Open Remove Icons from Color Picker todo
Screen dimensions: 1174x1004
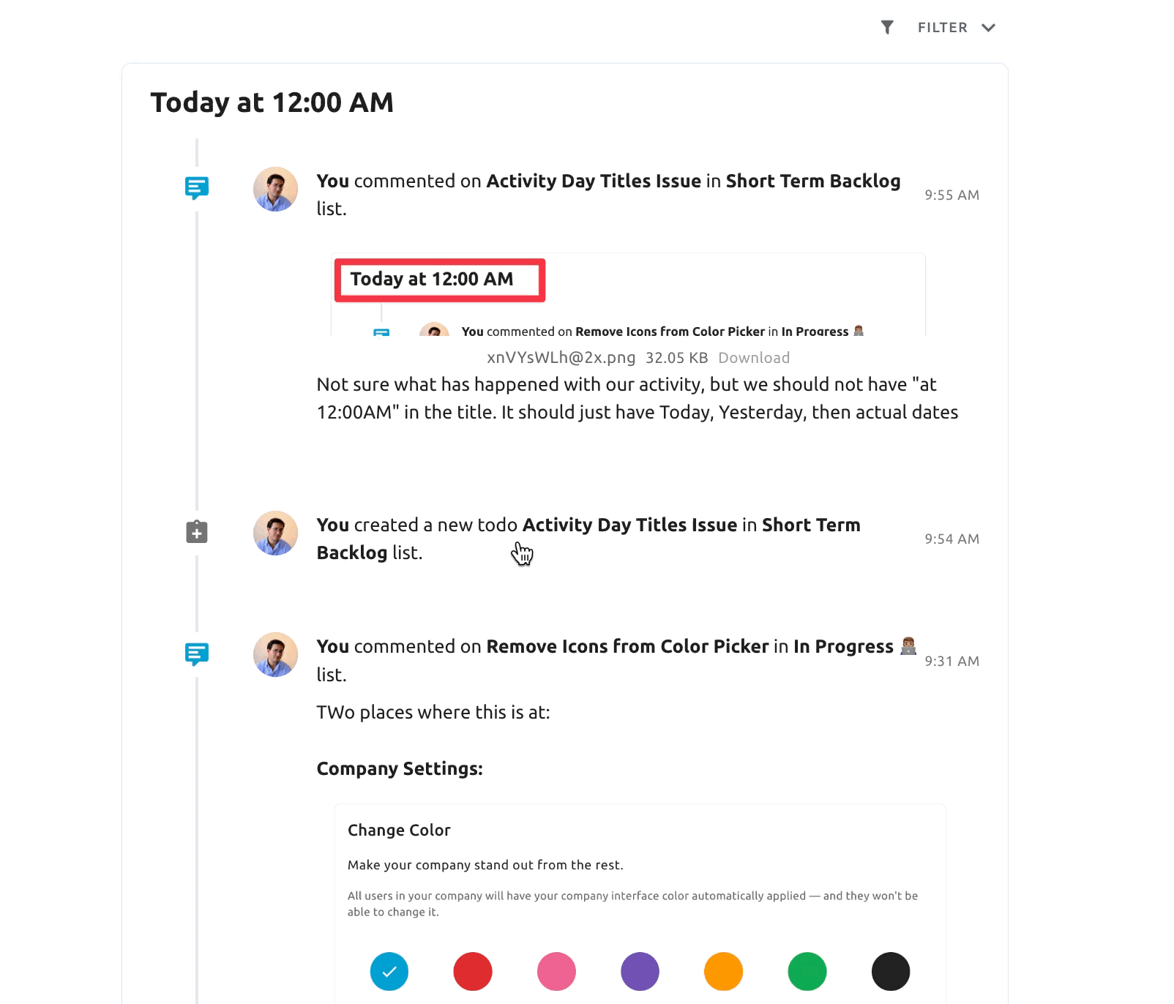coord(627,647)
